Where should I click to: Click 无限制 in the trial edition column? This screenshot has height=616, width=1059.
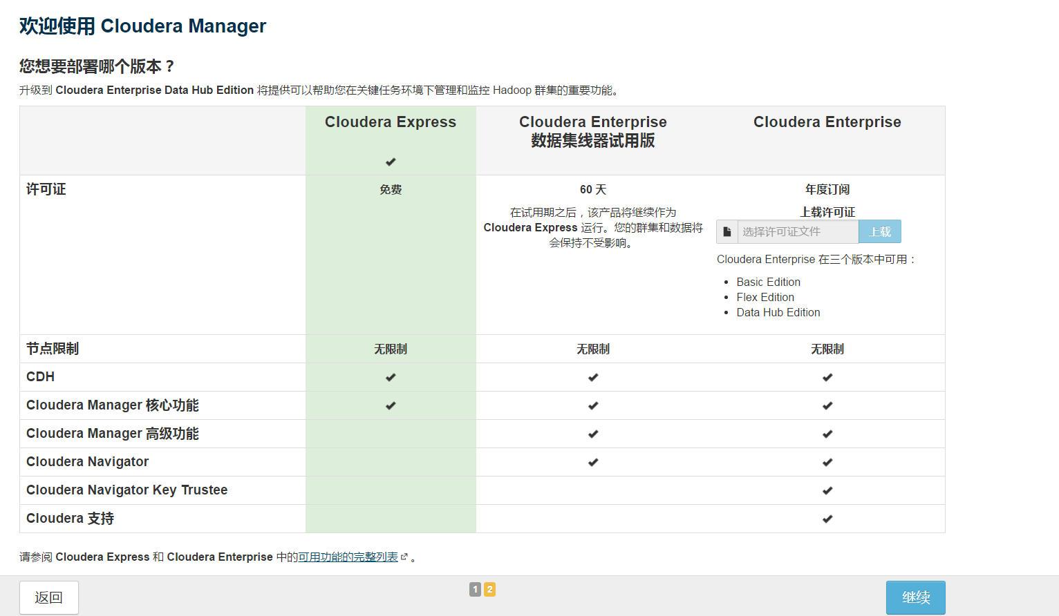click(x=593, y=349)
